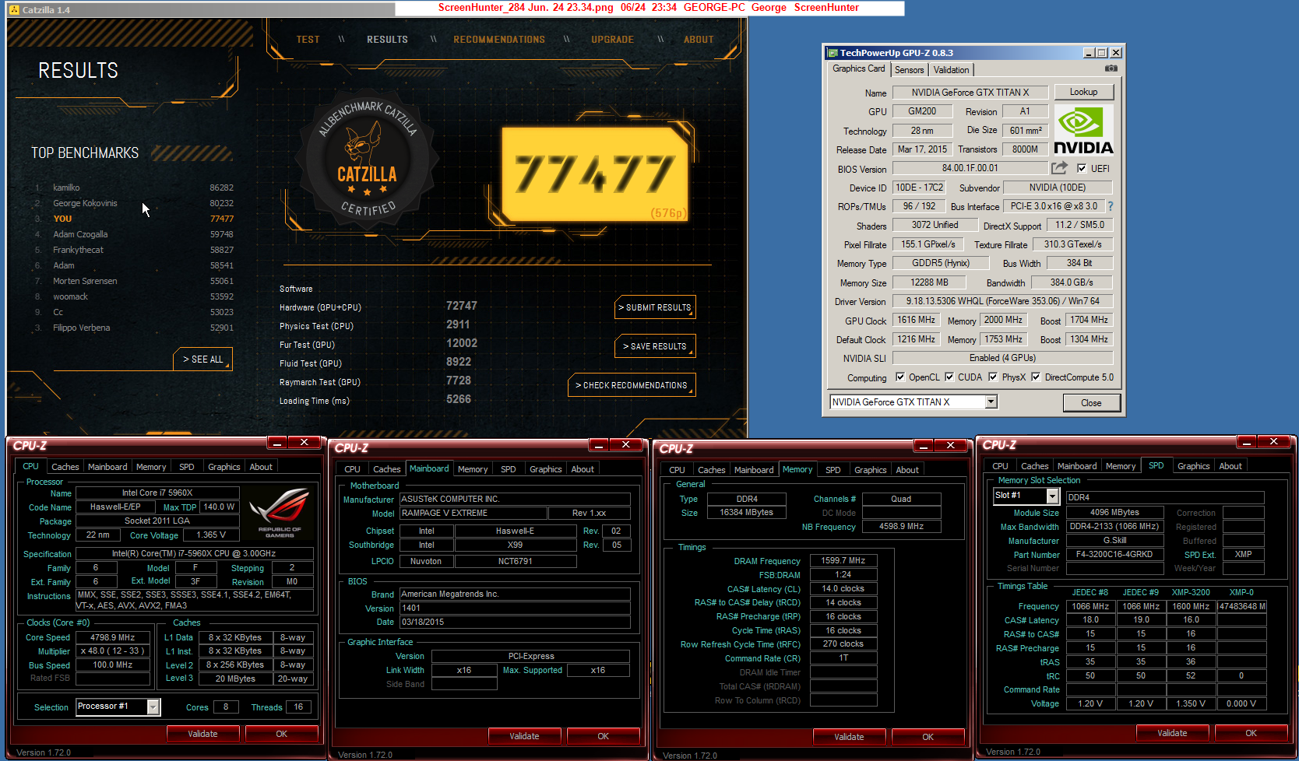Open SPD tab in the CPU-Z Mainboard window
This screenshot has width=1299, height=761.
[x=508, y=469]
